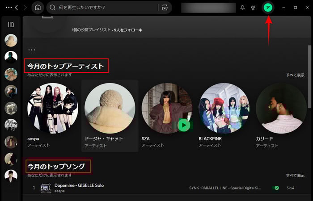Click the 1個の公開プレイリスト text

point(91,30)
